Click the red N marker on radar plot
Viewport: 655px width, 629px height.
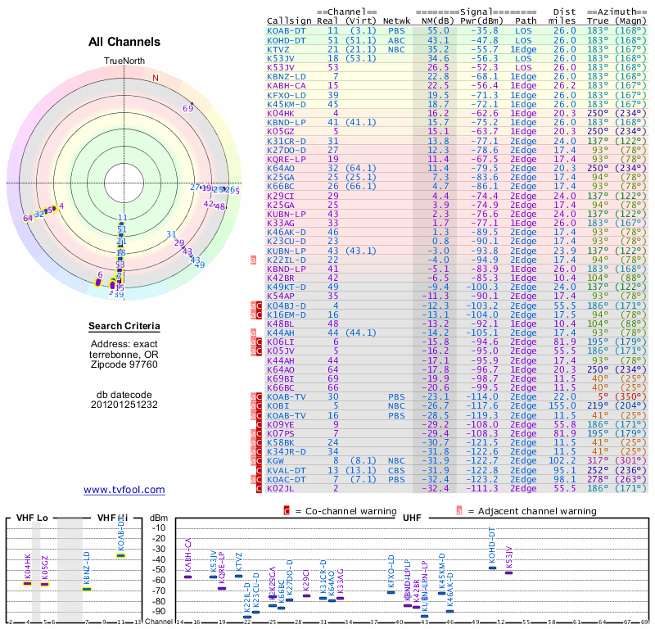(x=155, y=79)
